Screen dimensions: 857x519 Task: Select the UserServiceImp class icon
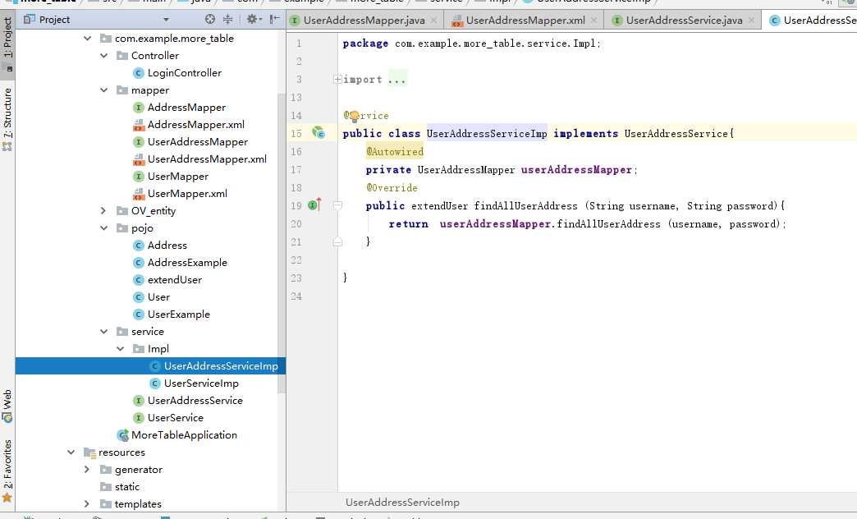pyautogui.click(x=155, y=383)
